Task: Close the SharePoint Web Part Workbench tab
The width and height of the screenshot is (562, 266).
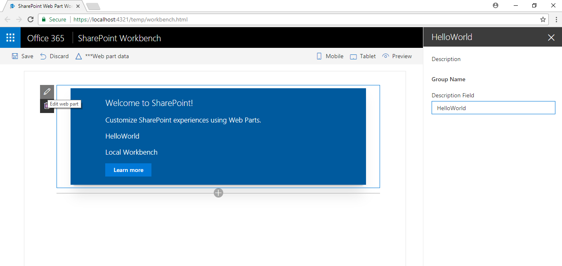Action: tap(78, 7)
